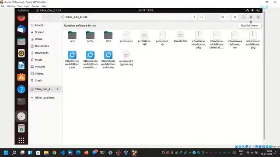Open VirtualBox Machine menu
280x157 pixels.
11,6
